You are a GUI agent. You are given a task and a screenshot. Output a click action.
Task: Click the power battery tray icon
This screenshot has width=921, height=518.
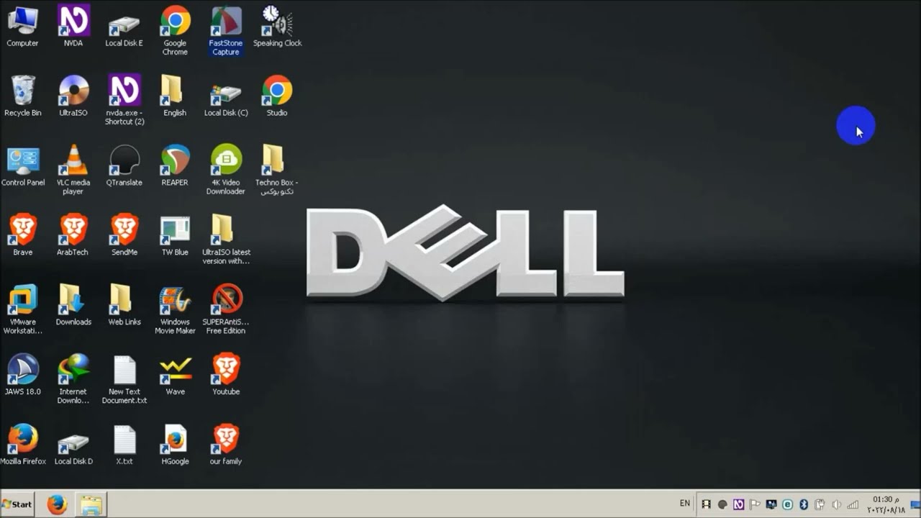pos(820,504)
